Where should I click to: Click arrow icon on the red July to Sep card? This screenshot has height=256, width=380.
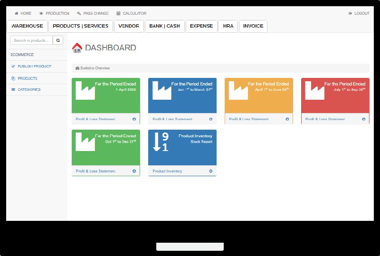click(x=364, y=119)
